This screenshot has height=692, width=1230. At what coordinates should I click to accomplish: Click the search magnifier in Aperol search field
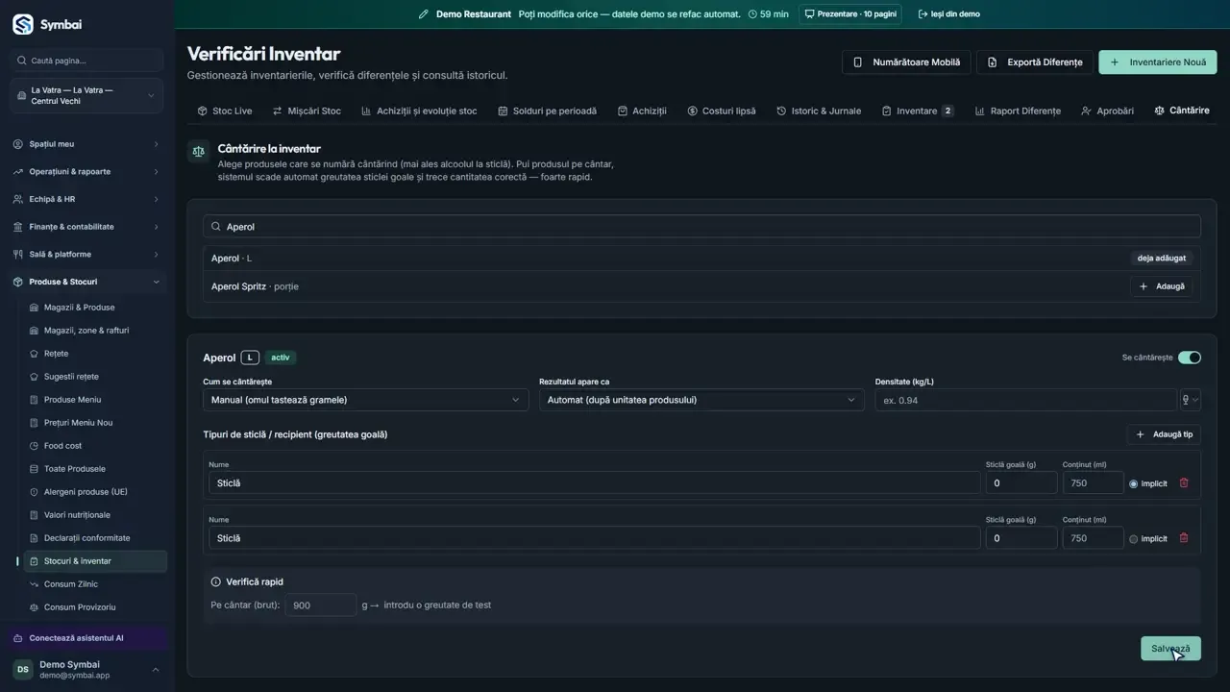(216, 227)
